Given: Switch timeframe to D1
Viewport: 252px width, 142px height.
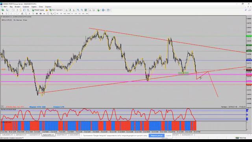Looking at the screenshot, I should 80,13.
